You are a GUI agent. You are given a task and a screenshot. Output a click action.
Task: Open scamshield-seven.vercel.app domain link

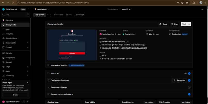point(114,42)
